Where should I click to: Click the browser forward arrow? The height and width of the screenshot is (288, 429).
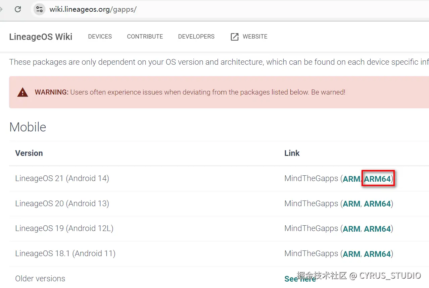click(1, 9)
